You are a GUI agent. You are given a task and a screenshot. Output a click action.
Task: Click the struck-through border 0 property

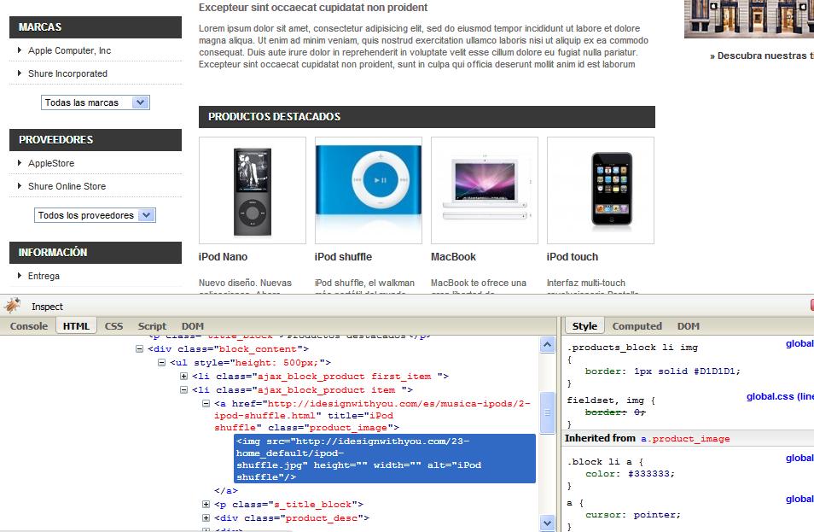(615, 412)
